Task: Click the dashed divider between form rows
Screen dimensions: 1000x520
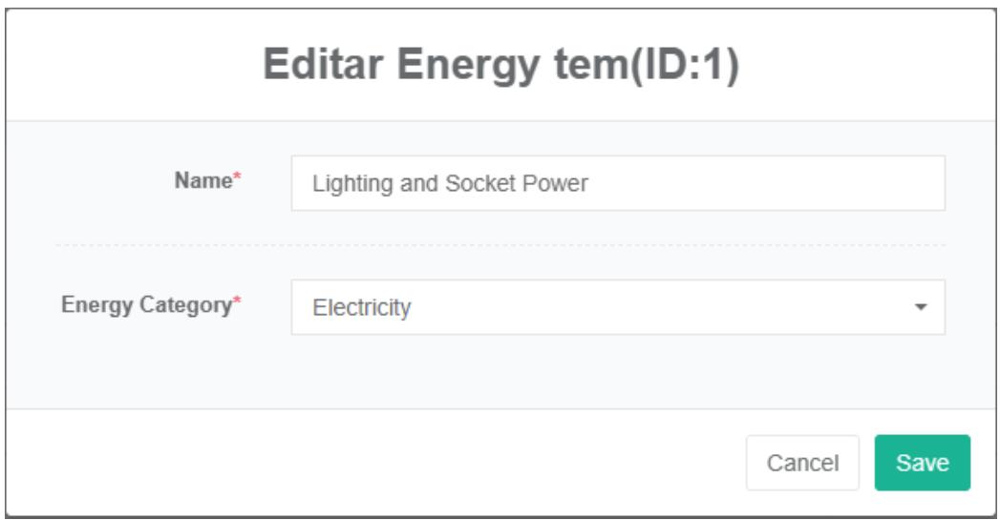Action: 500,245
